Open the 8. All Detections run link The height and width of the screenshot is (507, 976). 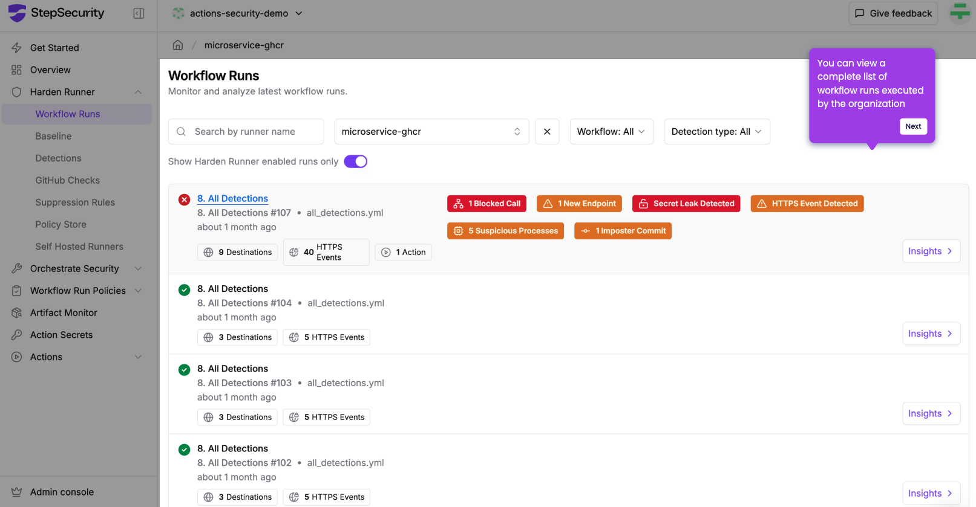[232, 198]
